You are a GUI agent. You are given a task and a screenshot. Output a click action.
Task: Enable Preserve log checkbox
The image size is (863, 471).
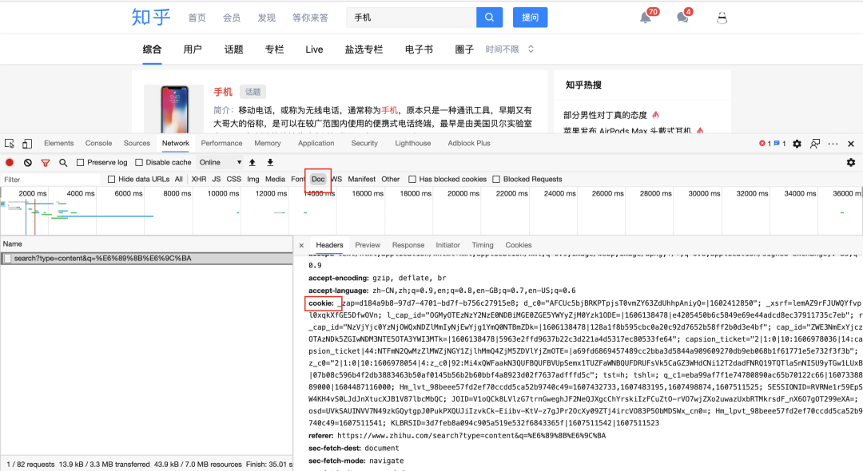(81, 163)
